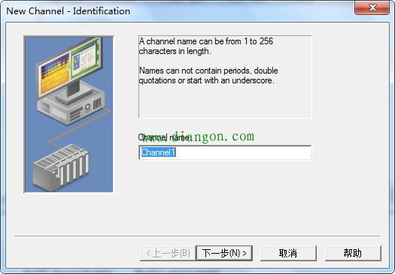Open help via the 帮助 button

point(353,253)
